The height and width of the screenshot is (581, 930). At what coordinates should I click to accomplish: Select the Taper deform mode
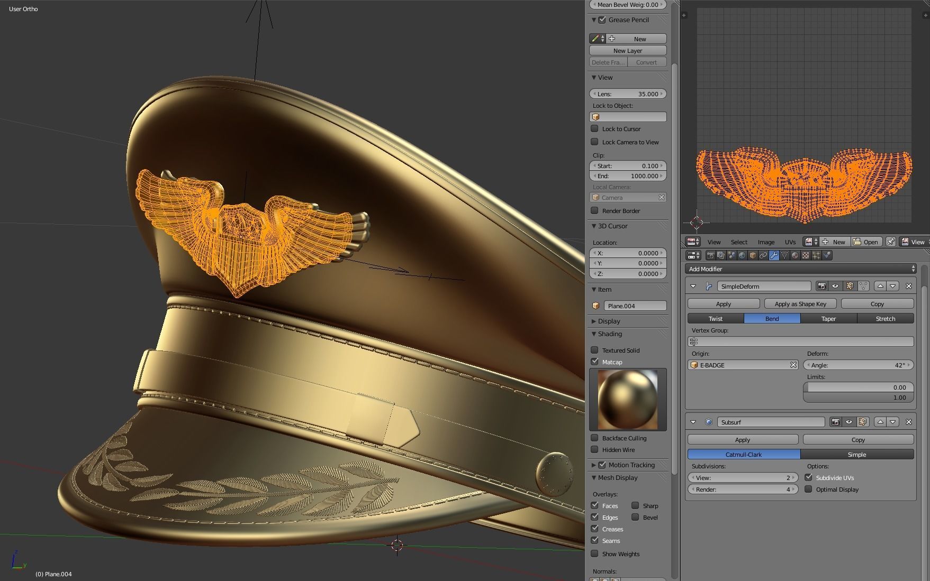(828, 318)
